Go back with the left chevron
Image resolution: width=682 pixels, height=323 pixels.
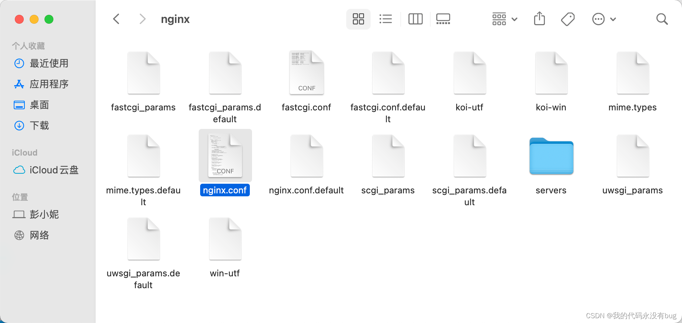[x=116, y=19]
